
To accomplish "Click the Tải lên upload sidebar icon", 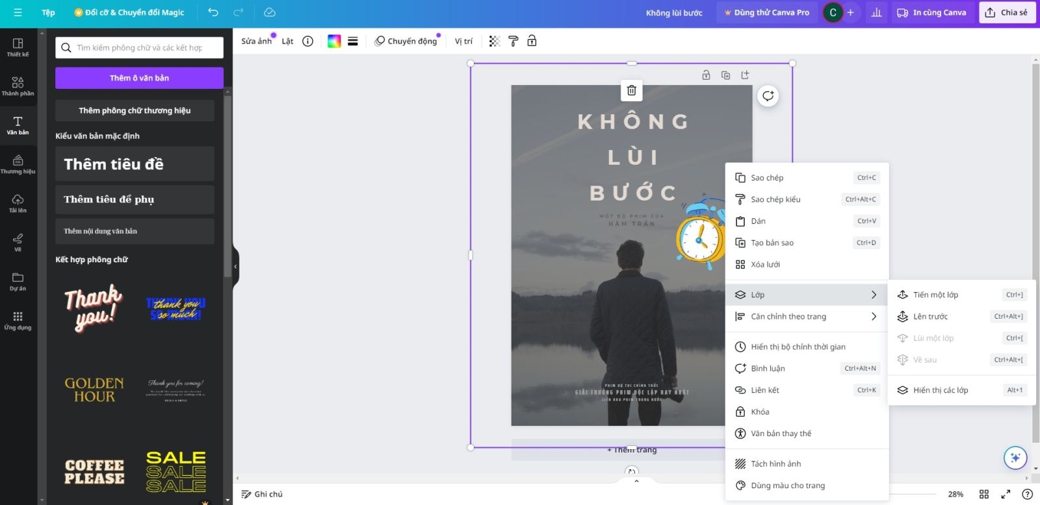I will pos(18,203).
